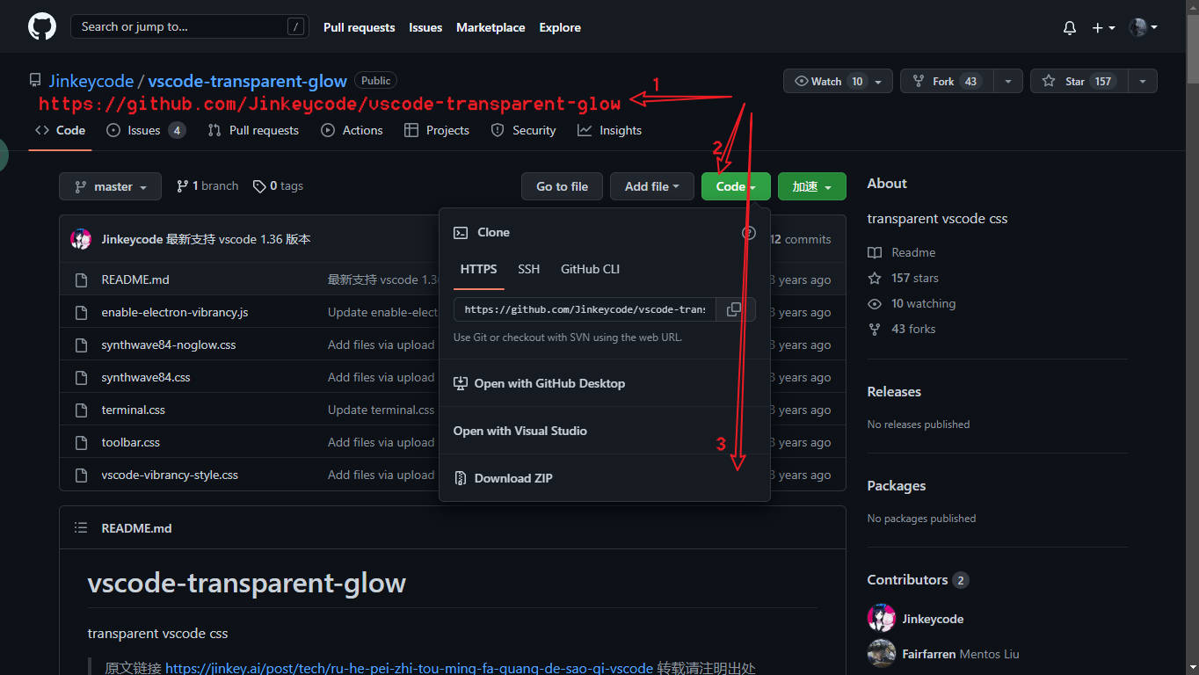
Task: Open the enable-electron-vibrancy.js file
Action: tap(175, 312)
